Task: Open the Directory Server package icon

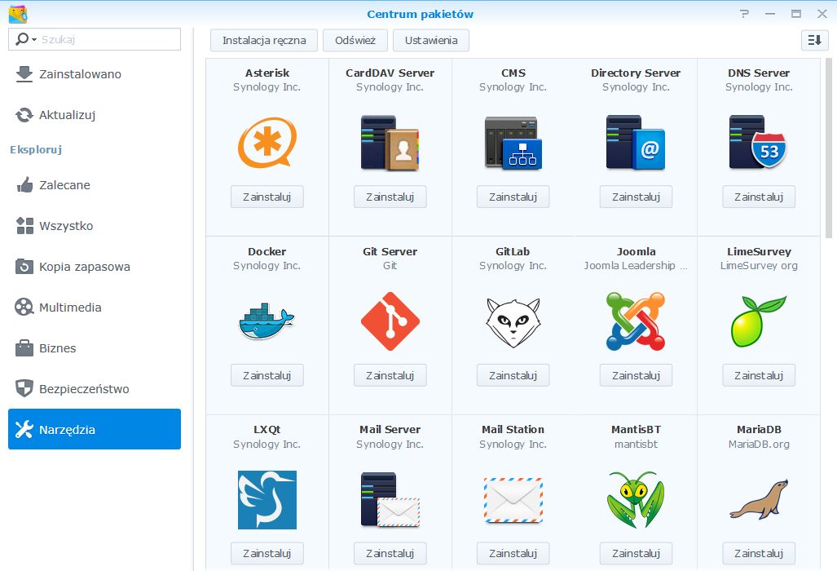Action: pos(636,143)
